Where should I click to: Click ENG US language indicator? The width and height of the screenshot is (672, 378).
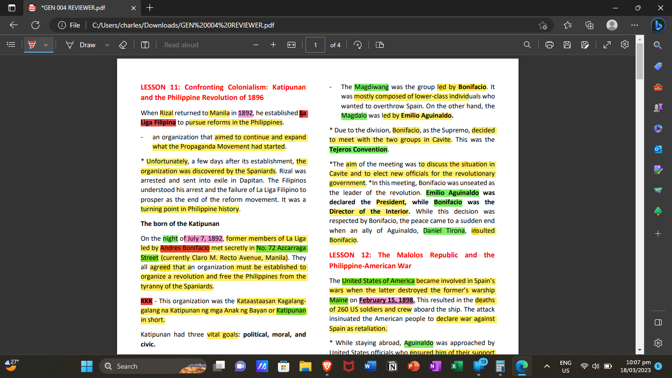(x=566, y=366)
